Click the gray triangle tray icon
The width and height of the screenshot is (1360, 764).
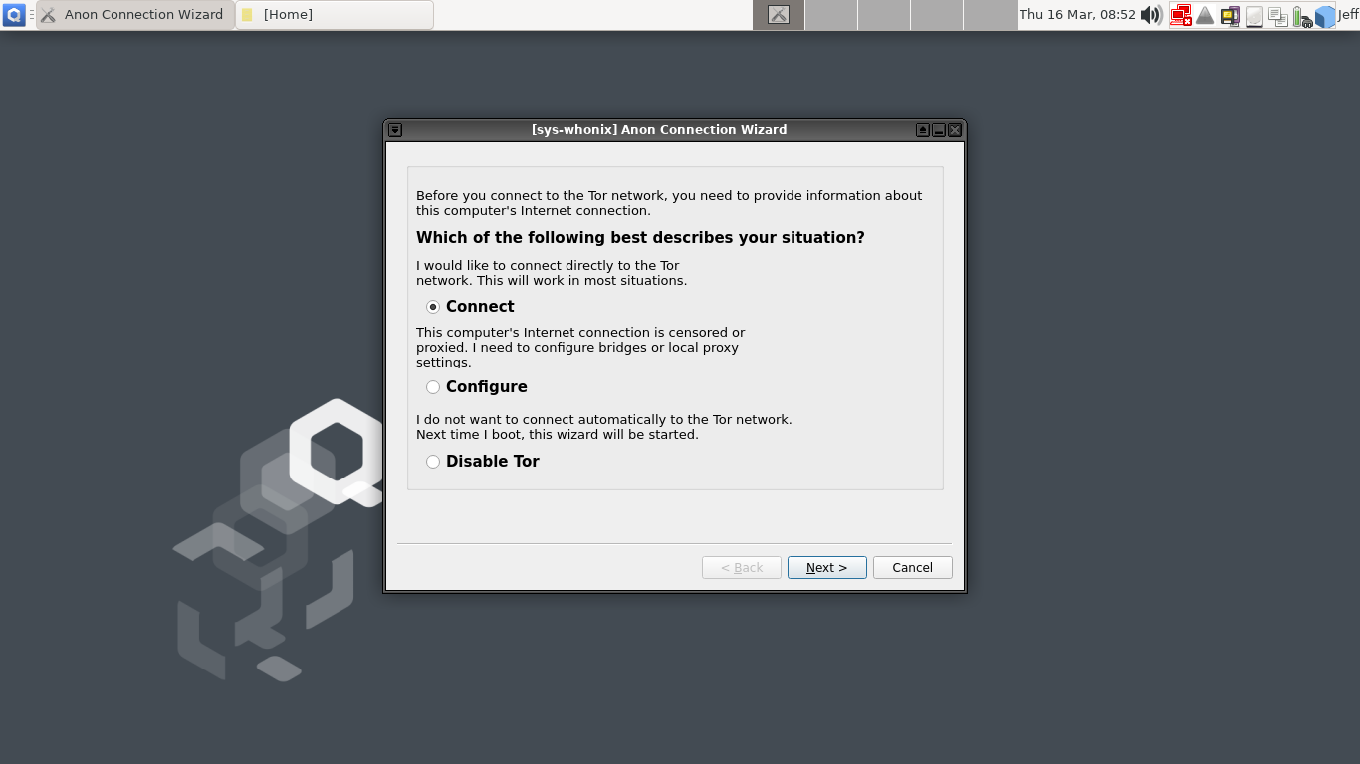pyautogui.click(x=1205, y=15)
